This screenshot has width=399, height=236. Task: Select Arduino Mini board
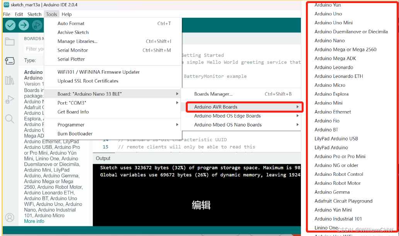328,103
